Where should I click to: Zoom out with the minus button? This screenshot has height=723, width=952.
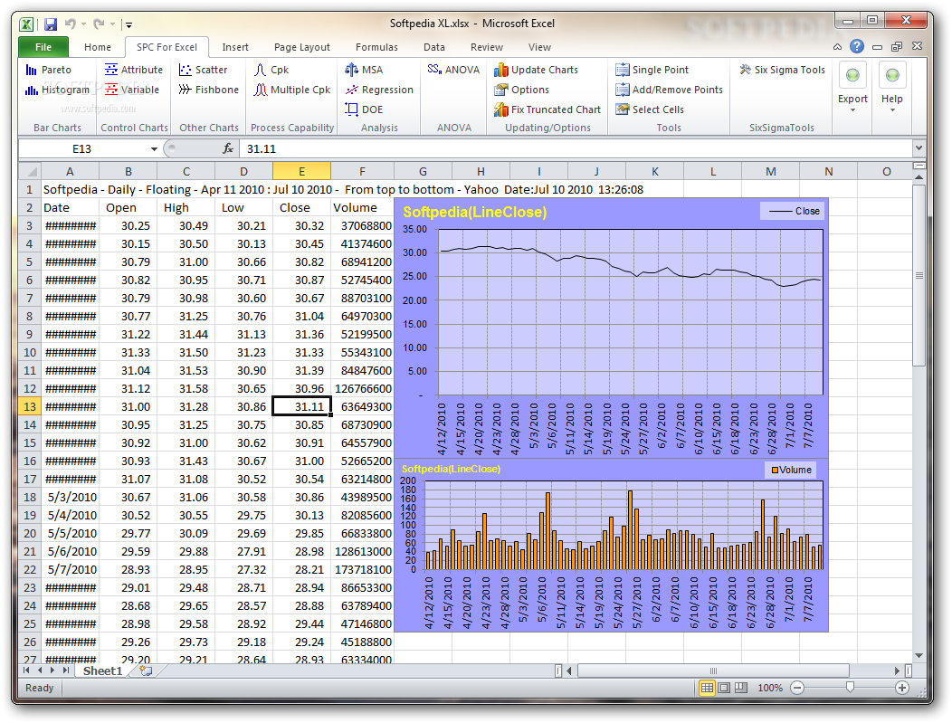[x=798, y=688]
